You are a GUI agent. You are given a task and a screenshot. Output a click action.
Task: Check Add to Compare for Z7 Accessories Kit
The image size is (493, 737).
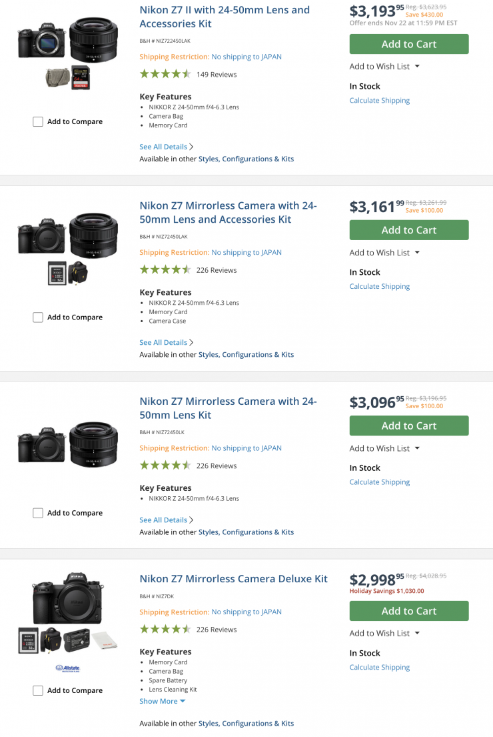(38, 317)
